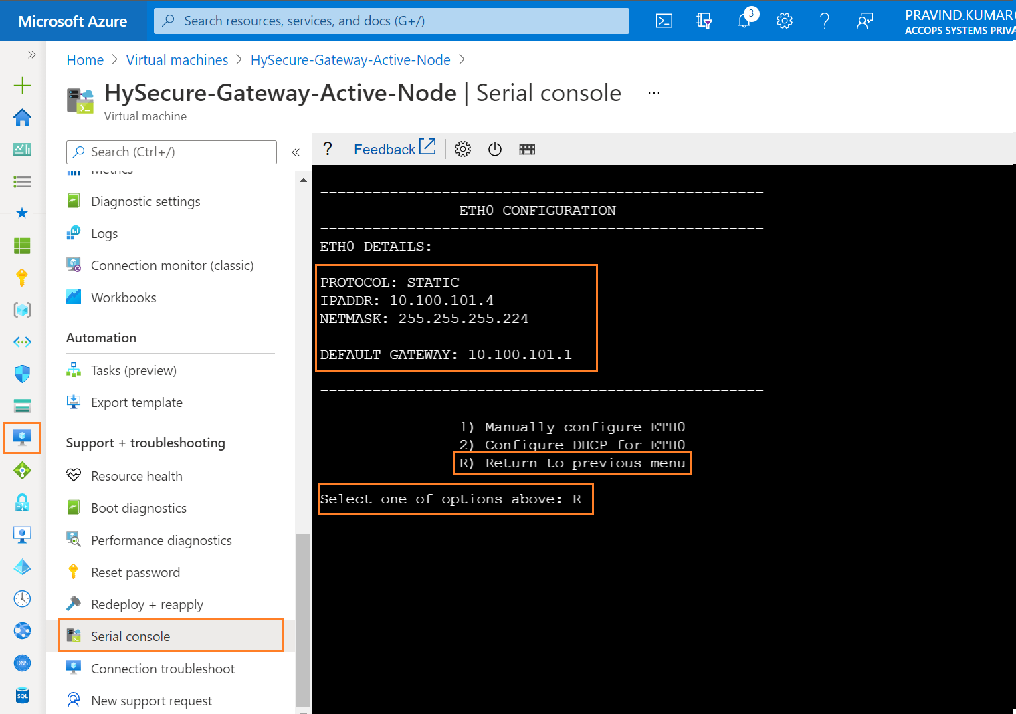Click the 'DEFAULT GATEWAY: 10.100.101.1' line
The width and height of the screenshot is (1016, 714).
coord(446,354)
